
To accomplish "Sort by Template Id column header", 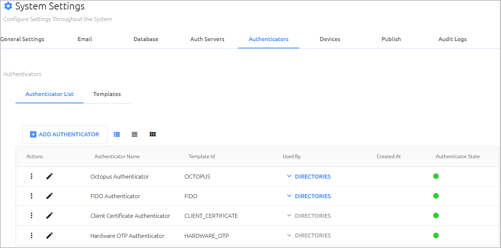I will click(x=202, y=156).
